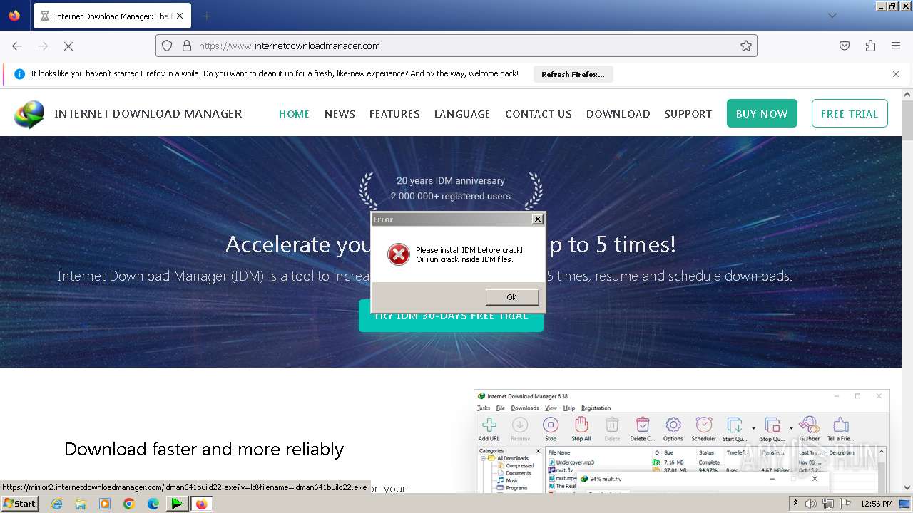
Task: Minimize the Firefox window
Action: pyautogui.click(x=881, y=6)
